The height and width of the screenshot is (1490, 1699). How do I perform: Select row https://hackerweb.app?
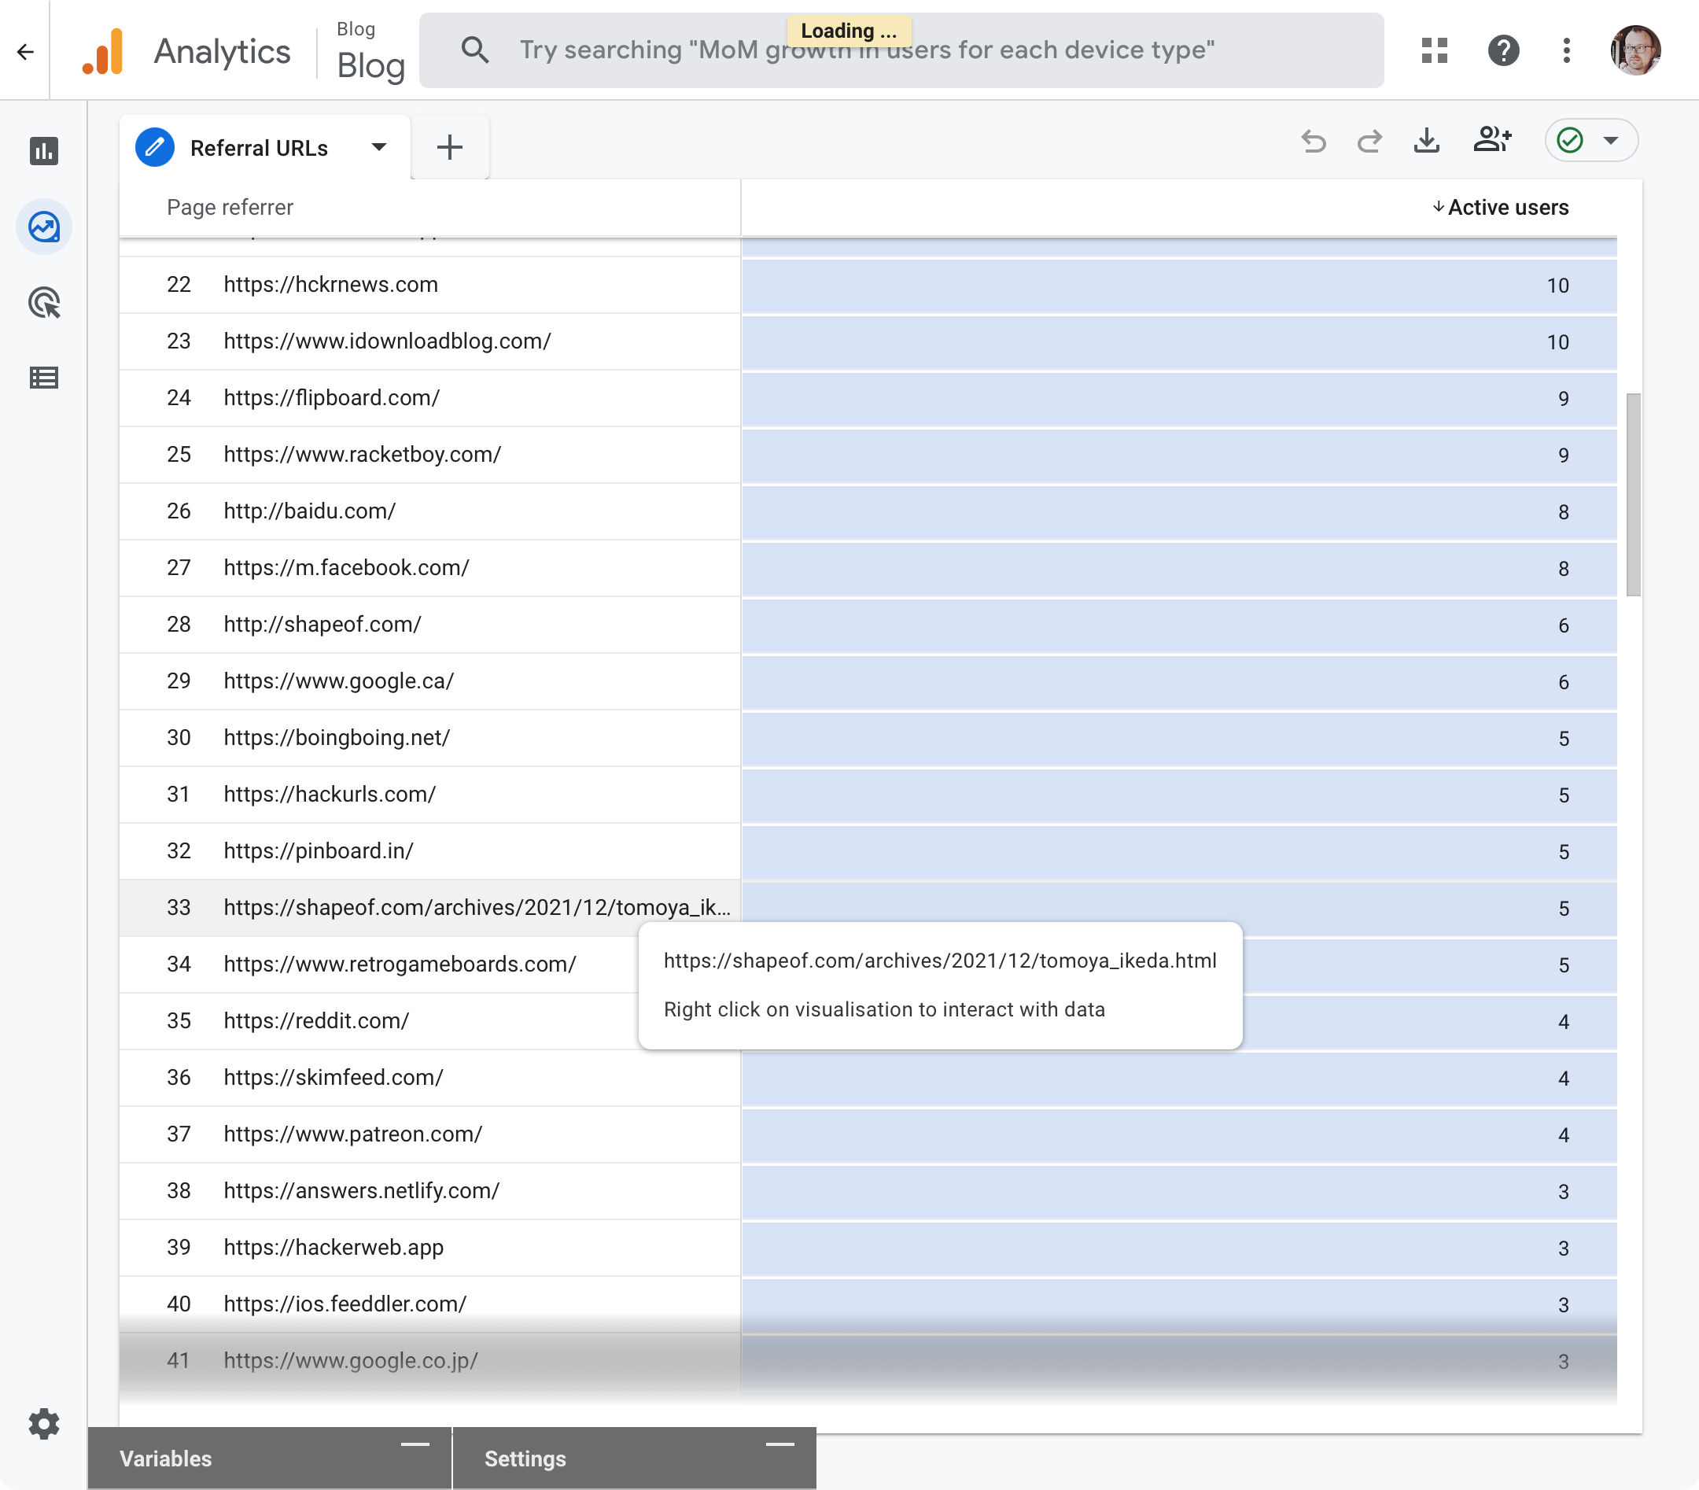tap(868, 1246)
